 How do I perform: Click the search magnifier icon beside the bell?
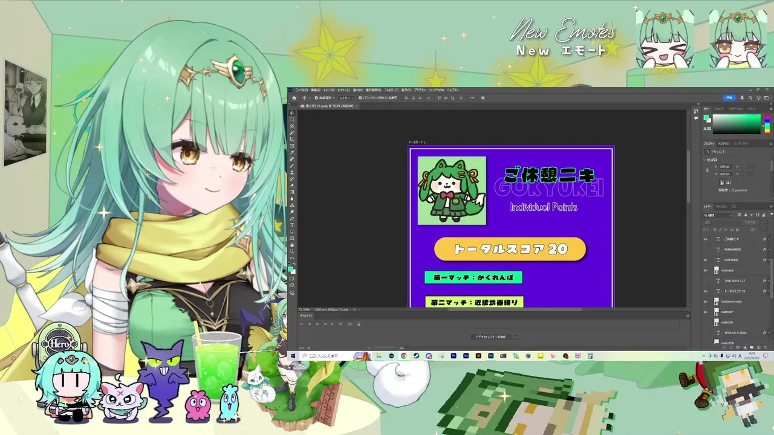(x=750, y=98)
